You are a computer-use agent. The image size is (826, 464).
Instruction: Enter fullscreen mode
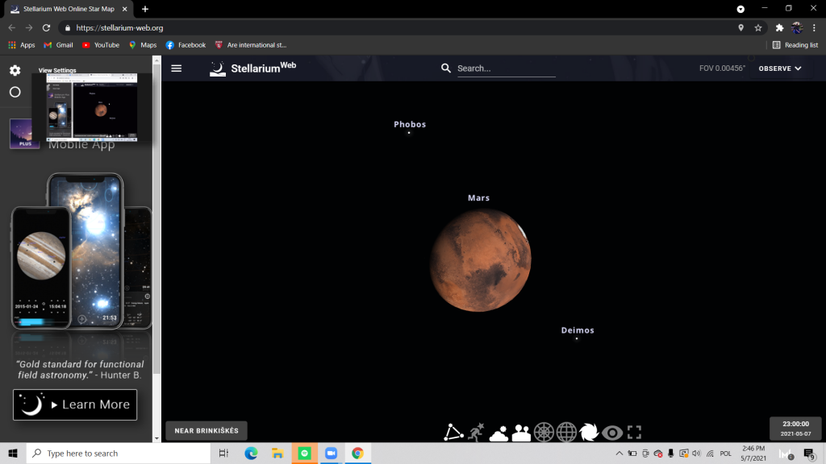point(634,433)
